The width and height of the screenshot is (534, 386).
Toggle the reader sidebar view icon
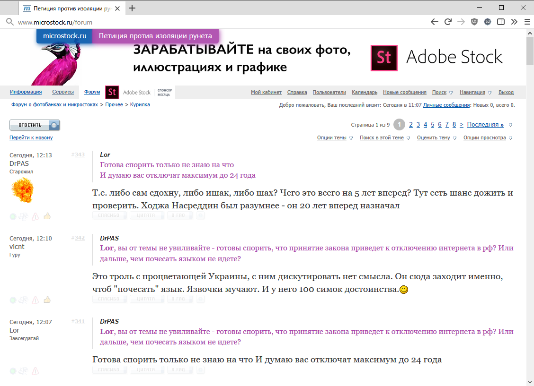click(x=501, y=22)
